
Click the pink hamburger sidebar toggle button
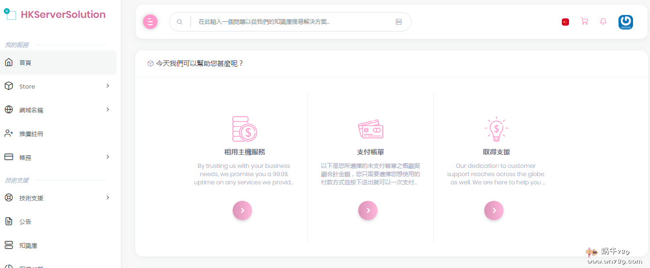[150, 22]
